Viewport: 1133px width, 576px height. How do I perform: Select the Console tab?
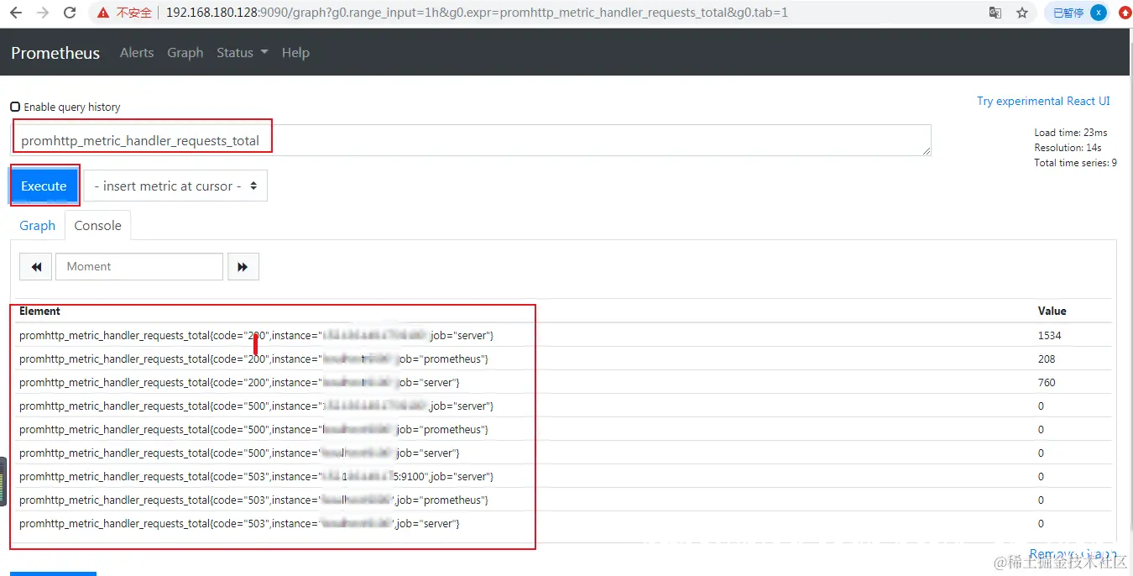97,225
